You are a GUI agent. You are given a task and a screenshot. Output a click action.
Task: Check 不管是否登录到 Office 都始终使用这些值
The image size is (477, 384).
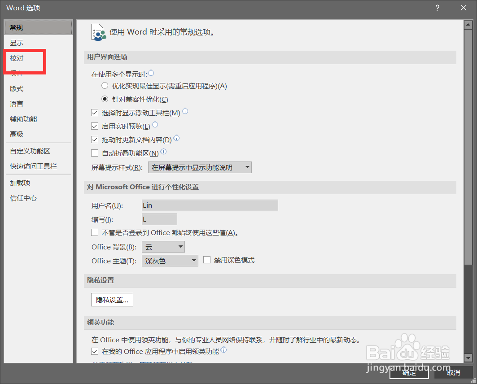(95, 232)
